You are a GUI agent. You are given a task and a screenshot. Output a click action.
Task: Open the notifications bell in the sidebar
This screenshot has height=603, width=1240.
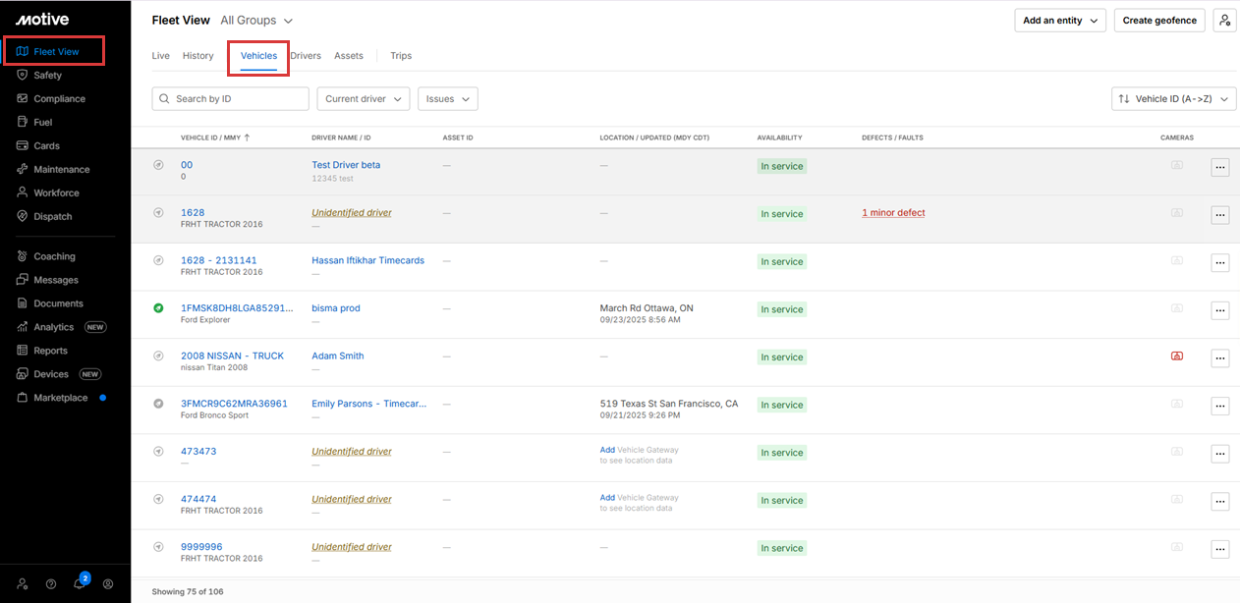pyautogui.click(x=80, y=583)
